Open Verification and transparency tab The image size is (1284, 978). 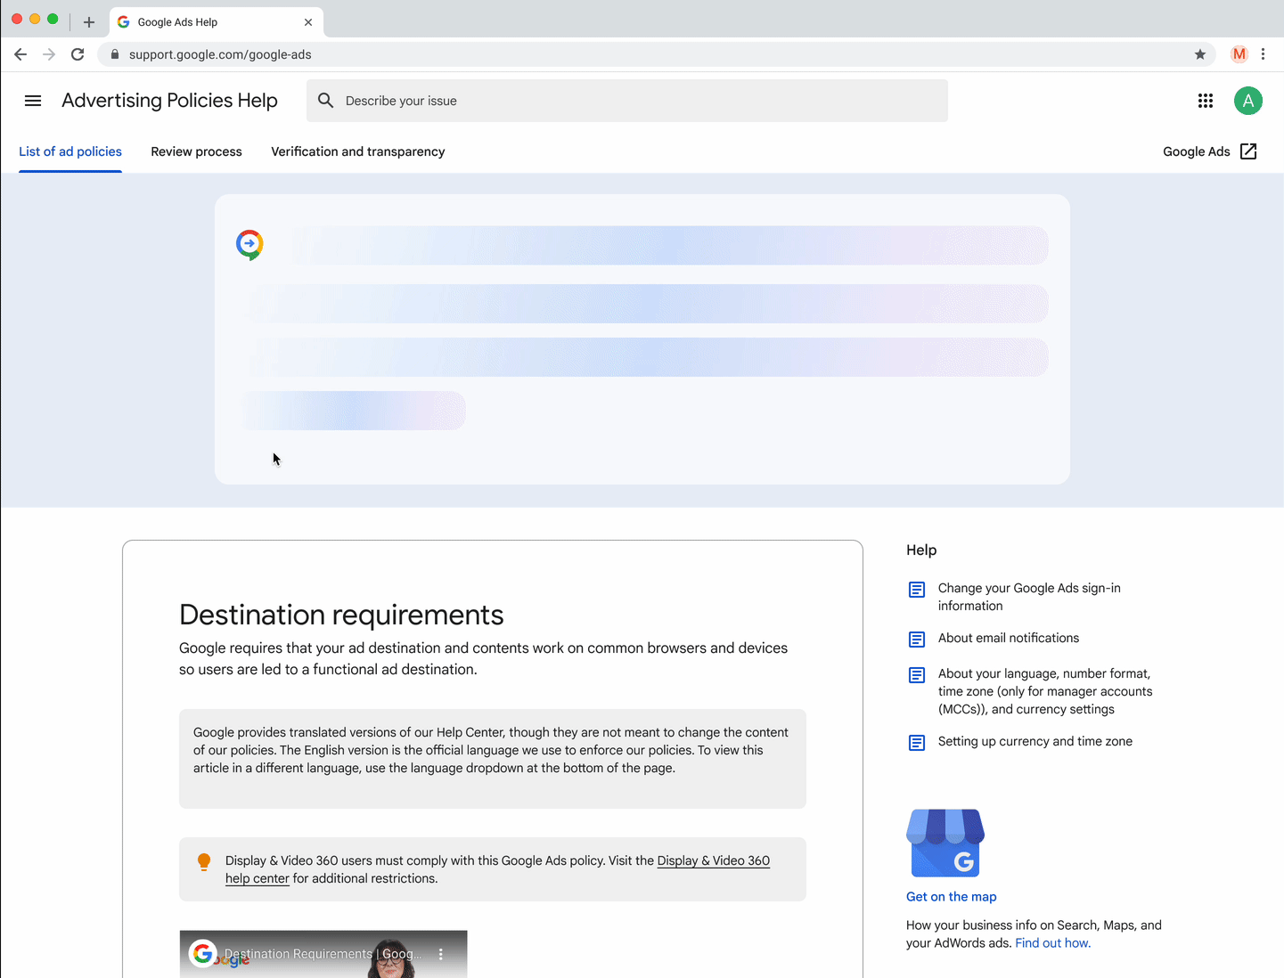point(358,151)
